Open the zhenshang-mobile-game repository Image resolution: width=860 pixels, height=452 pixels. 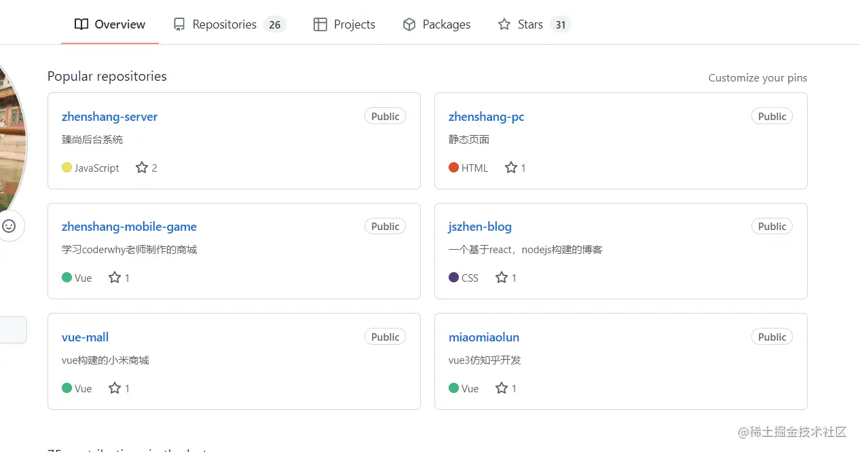130,227
